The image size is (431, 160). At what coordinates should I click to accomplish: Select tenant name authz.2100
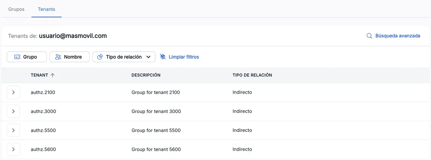43,92
